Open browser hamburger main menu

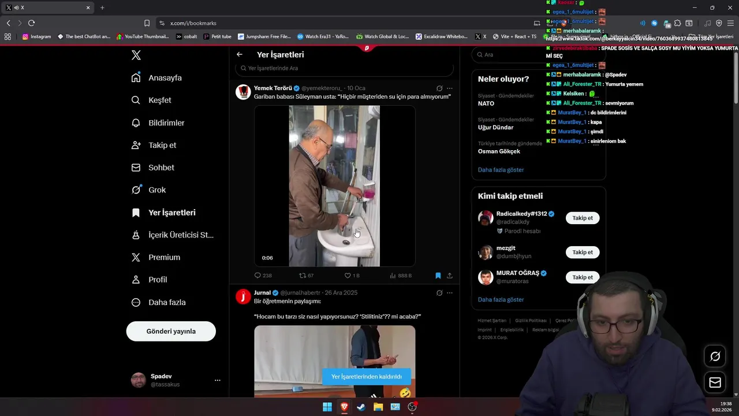[x=730, y=23]
